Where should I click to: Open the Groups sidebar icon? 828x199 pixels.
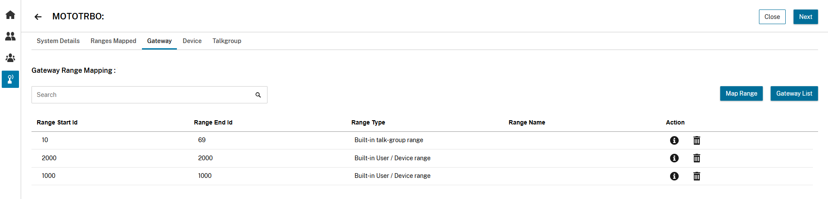pyautogui.click(x=10, y=58)
